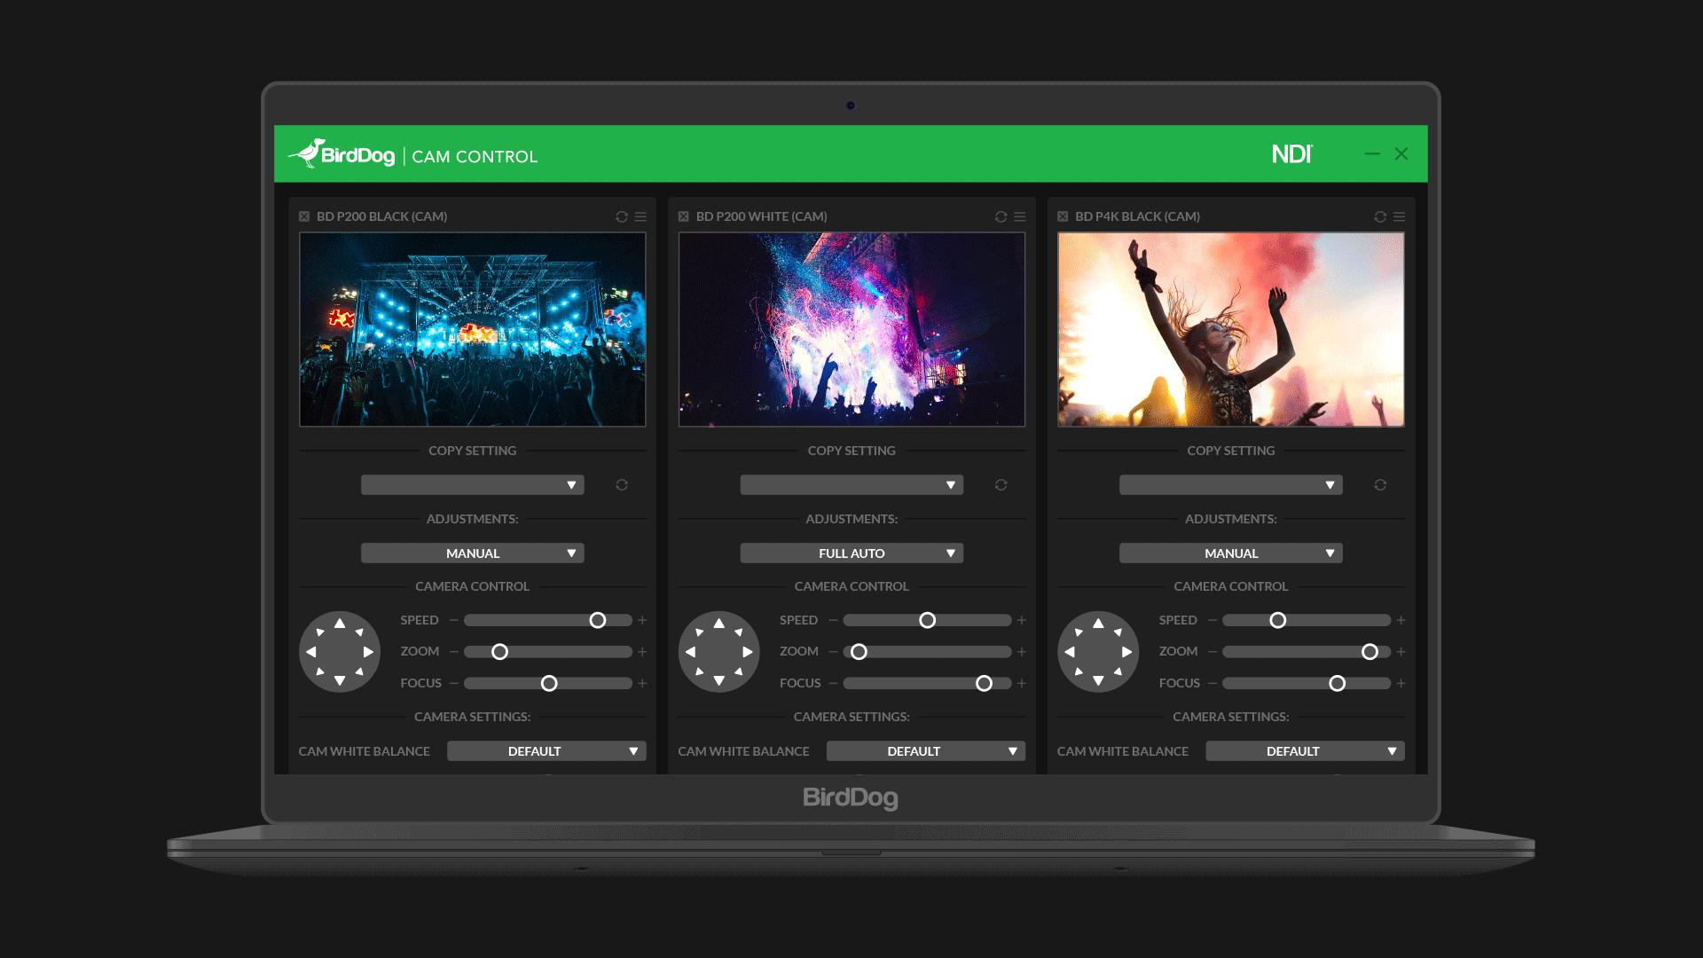This screenshot has height=958, width=1703.
Task: Open menu icon for BD P200 WHITE panel
Action: (1020, 216)
